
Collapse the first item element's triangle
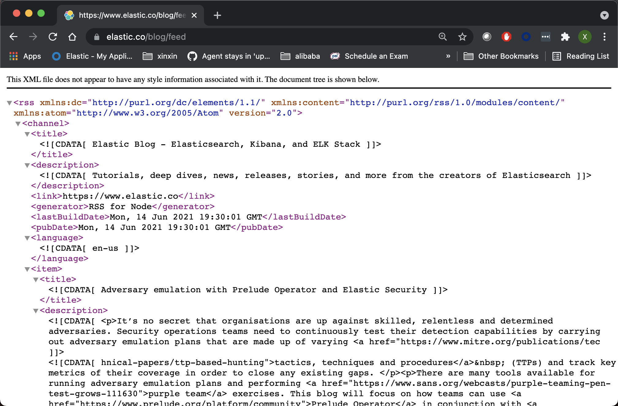pyautogui.click(x=27, y=269)
